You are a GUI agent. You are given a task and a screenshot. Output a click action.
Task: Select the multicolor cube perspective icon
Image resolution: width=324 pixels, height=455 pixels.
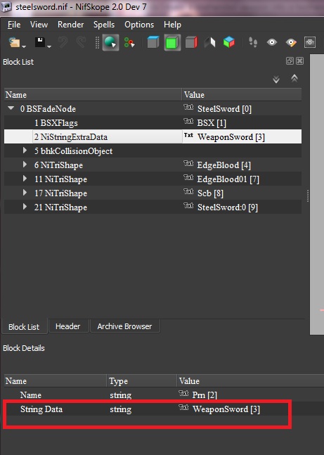[x=229, y=42]
